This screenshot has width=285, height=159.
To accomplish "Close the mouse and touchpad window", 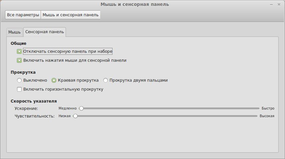I will click(x=279, y=5).
